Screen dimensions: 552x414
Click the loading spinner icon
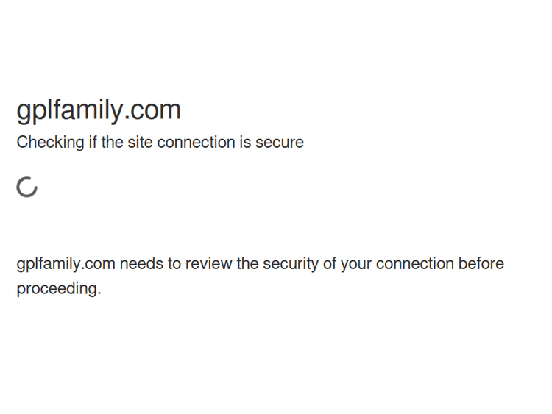coord(27,187)
